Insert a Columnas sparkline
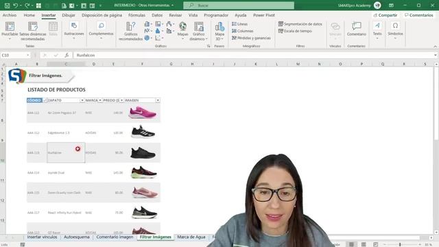439x247 pixels. [x=242, y=31]
